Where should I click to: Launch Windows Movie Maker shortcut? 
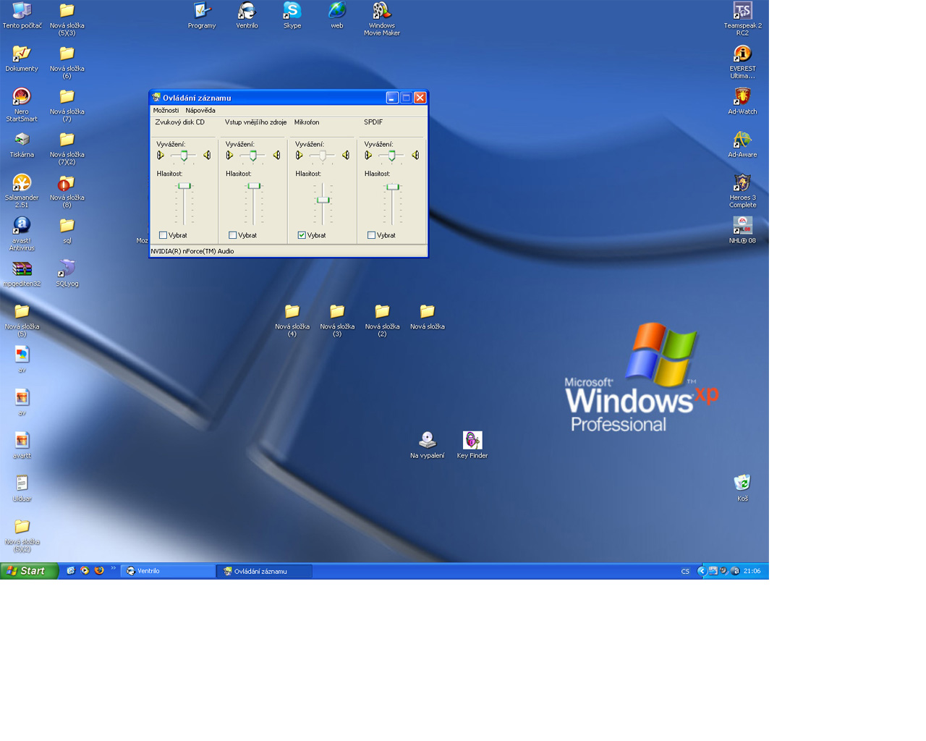tap(381, 12)
